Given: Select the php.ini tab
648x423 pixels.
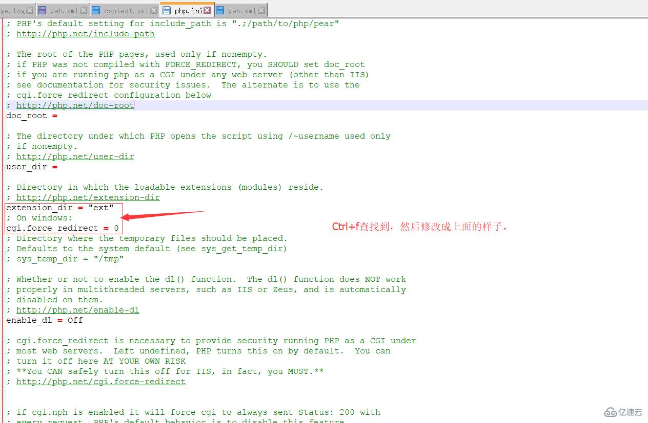Looking at the screenshot, I should pos(187,10).
